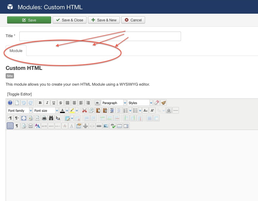Insert a blockquote
The image size is (258, 201).
pos(97,103)
